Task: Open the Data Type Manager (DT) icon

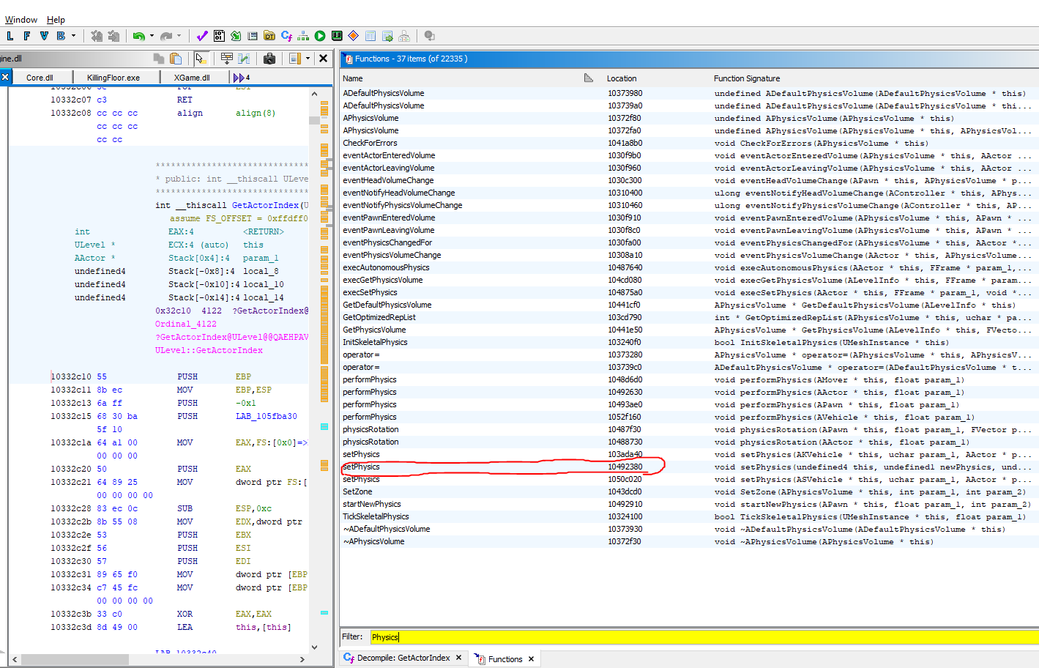Action: 269,36
